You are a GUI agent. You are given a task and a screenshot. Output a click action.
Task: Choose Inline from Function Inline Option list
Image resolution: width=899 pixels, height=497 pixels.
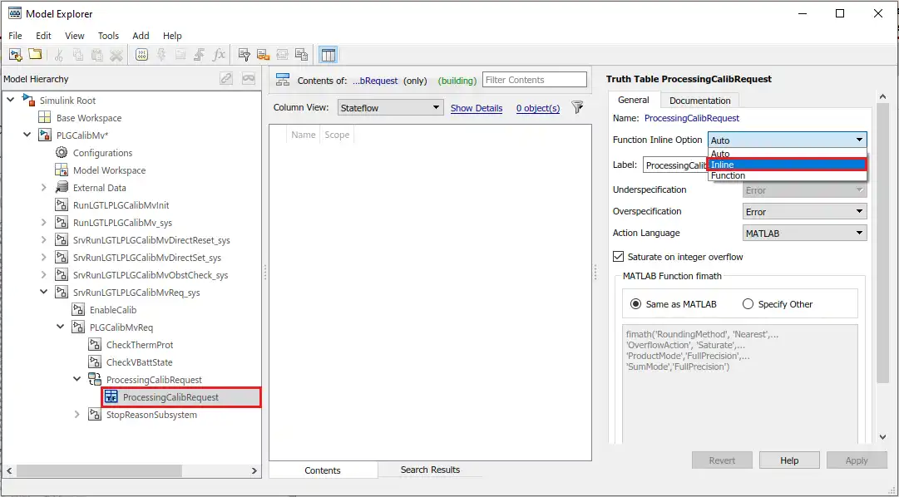pos(787,165)
